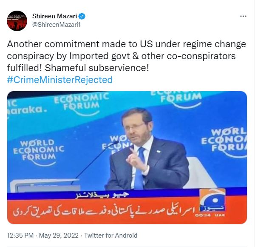Click the Geo News logo in the image
Viewport: 255px width, 247px height.
point(212,200)
